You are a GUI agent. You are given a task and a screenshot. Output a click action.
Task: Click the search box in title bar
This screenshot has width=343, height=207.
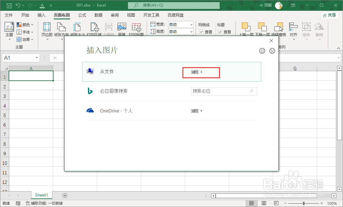[x=174, y=5]
